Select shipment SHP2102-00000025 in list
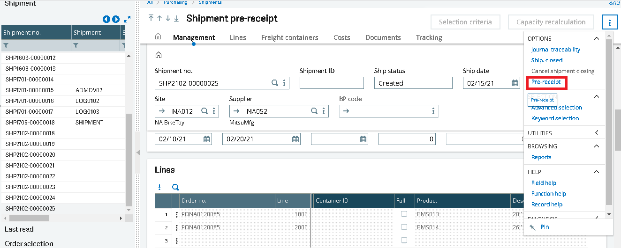 tap(30, 208)
